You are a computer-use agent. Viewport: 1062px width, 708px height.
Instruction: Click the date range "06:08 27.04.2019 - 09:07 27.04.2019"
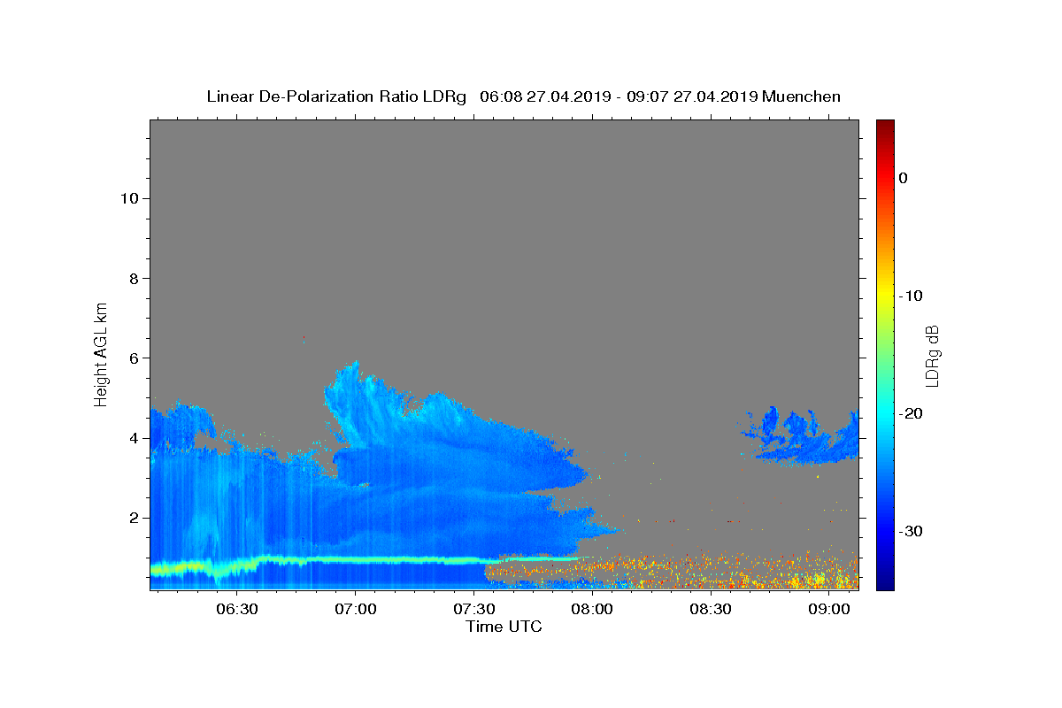tap(619, 96)
